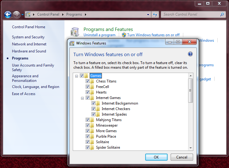Viewport: 229px width, 168px height.
Task: Click the Internet Spades folder icon
Action: click(98, 114)
